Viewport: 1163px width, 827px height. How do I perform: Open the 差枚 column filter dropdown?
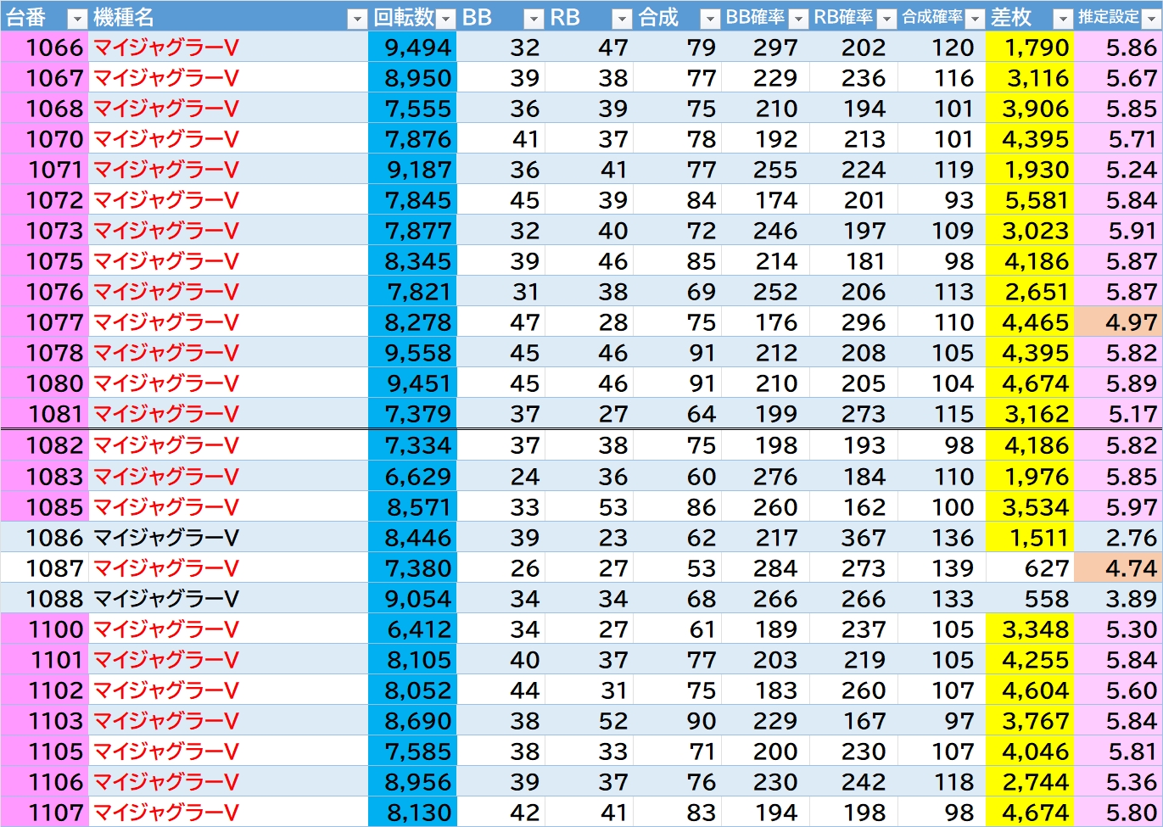tap(1063, 18)
